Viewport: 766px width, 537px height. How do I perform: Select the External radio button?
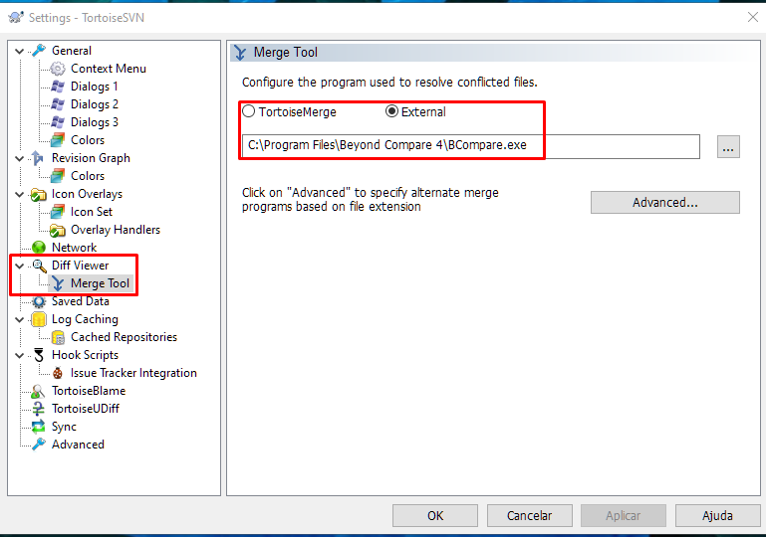point(391,111)
